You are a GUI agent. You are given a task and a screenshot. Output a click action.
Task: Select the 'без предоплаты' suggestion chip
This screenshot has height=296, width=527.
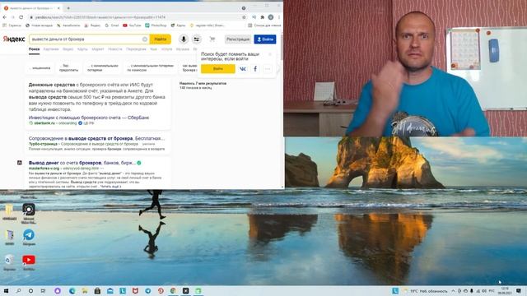68,68
